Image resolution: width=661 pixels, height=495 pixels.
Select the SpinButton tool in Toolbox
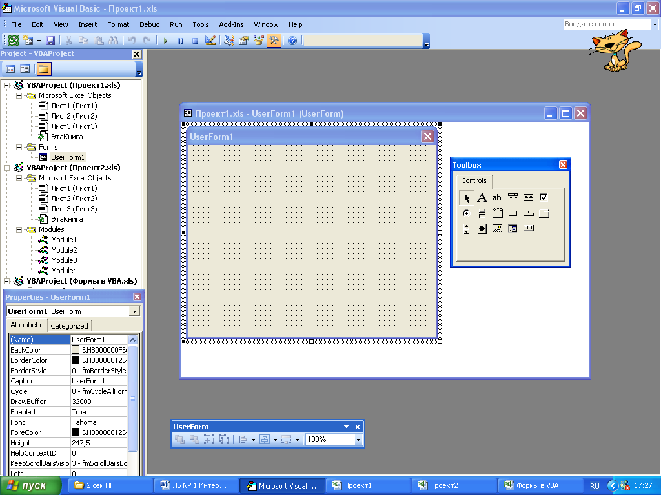coord(482,229)
